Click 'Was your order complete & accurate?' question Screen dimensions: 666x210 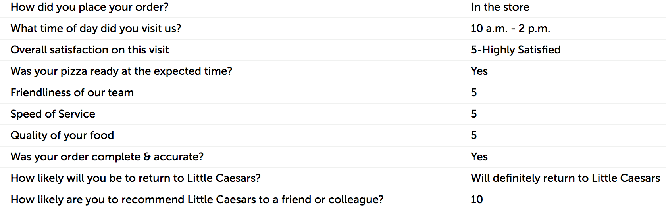coord(107,157)
